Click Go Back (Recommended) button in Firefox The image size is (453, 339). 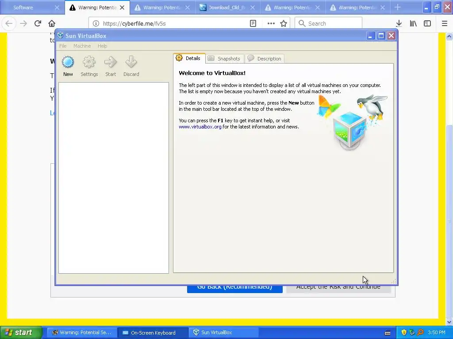(x=234, y=289)
